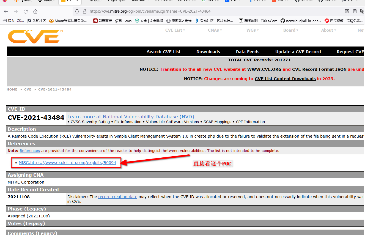This screenshot has width=365, height=235.
Task: Select Update a CVE Record menu item
Action: (298, 52)
